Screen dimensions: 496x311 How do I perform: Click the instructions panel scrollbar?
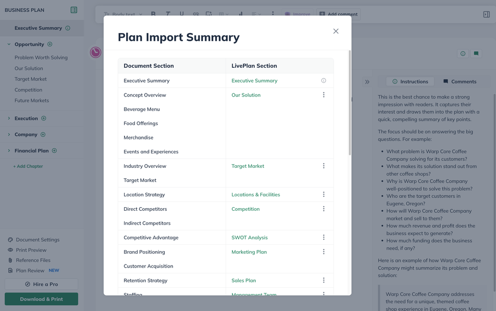pos(494,192)
